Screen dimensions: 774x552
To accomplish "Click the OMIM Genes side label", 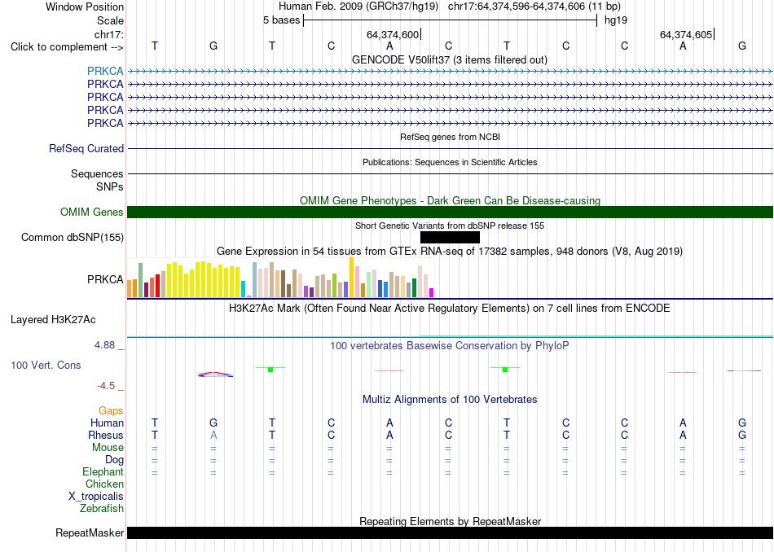I will click(x=91, y=212).
